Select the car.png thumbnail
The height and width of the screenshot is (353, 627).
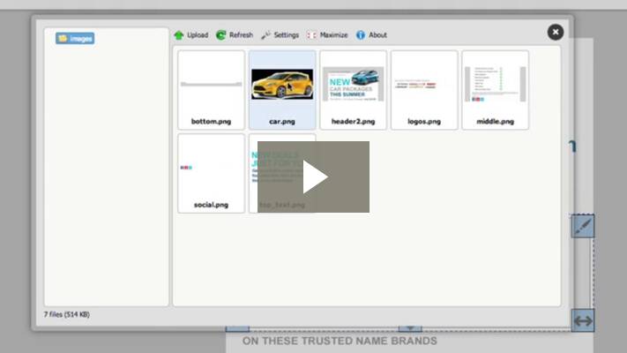[x=282, y=90]
